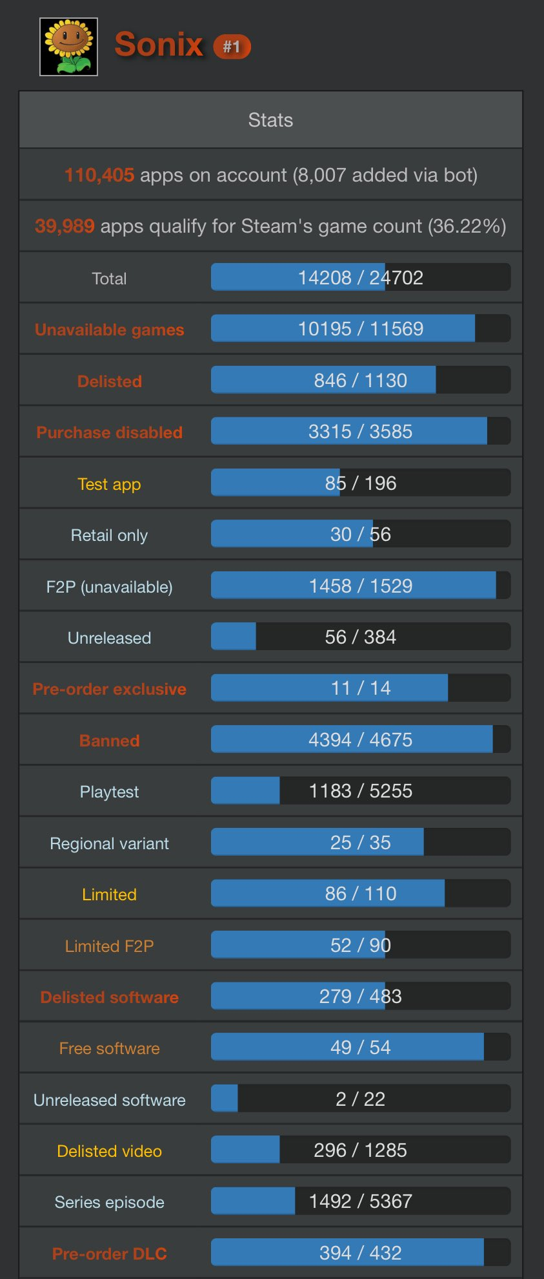This screenshot has width=544, height=1279.
Task: Open Delisted software category
Action: coord(109,997)
